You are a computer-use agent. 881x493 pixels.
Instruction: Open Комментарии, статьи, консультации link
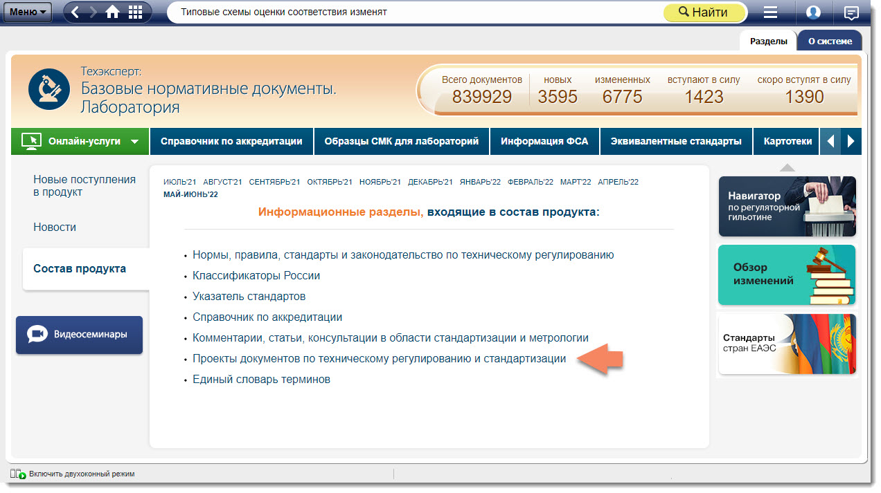[391, 337]
